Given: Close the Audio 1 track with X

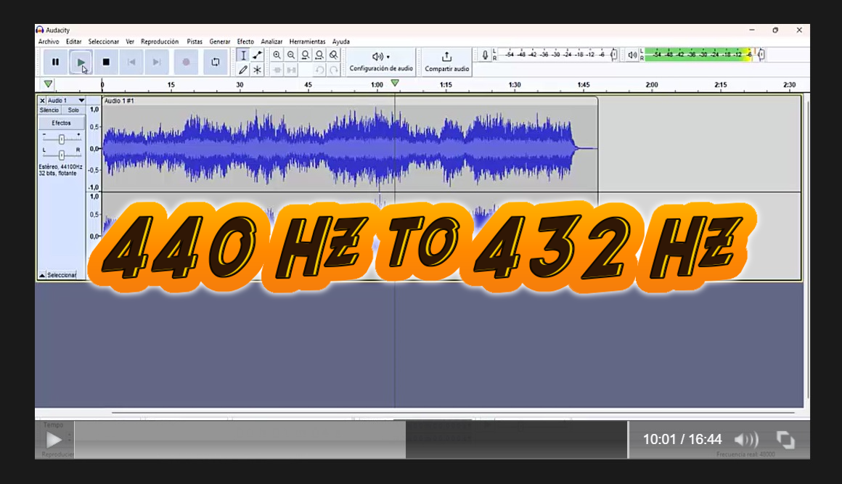Looking at the screenshot, I should tap(42, 100).
